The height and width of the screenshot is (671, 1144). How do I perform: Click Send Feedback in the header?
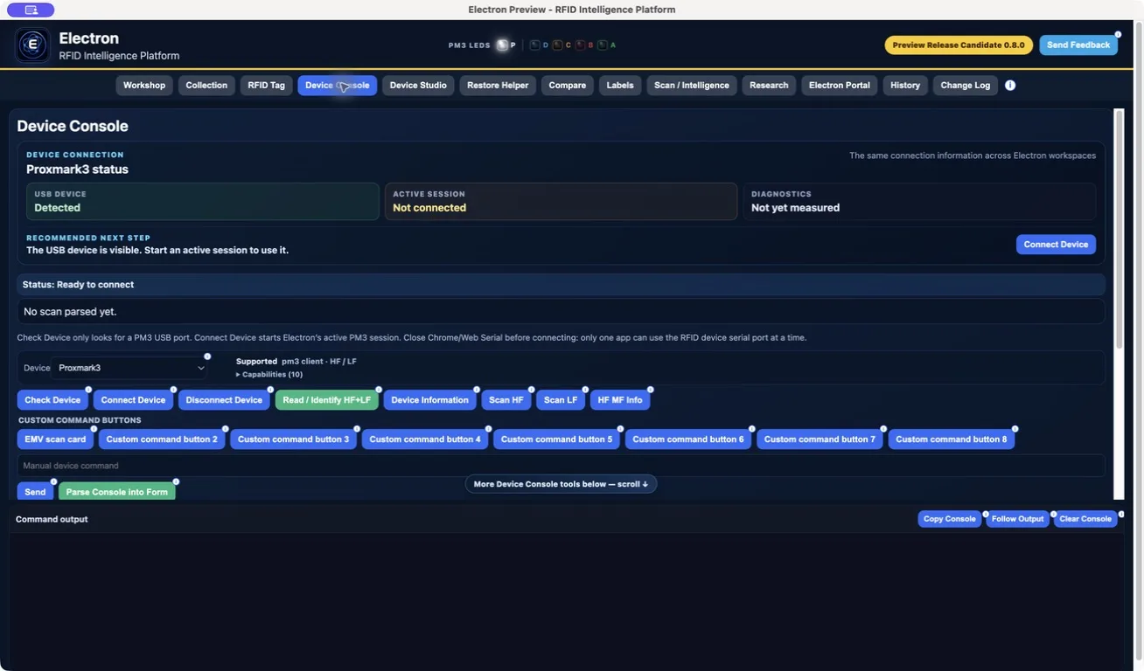coord(1078,45)
